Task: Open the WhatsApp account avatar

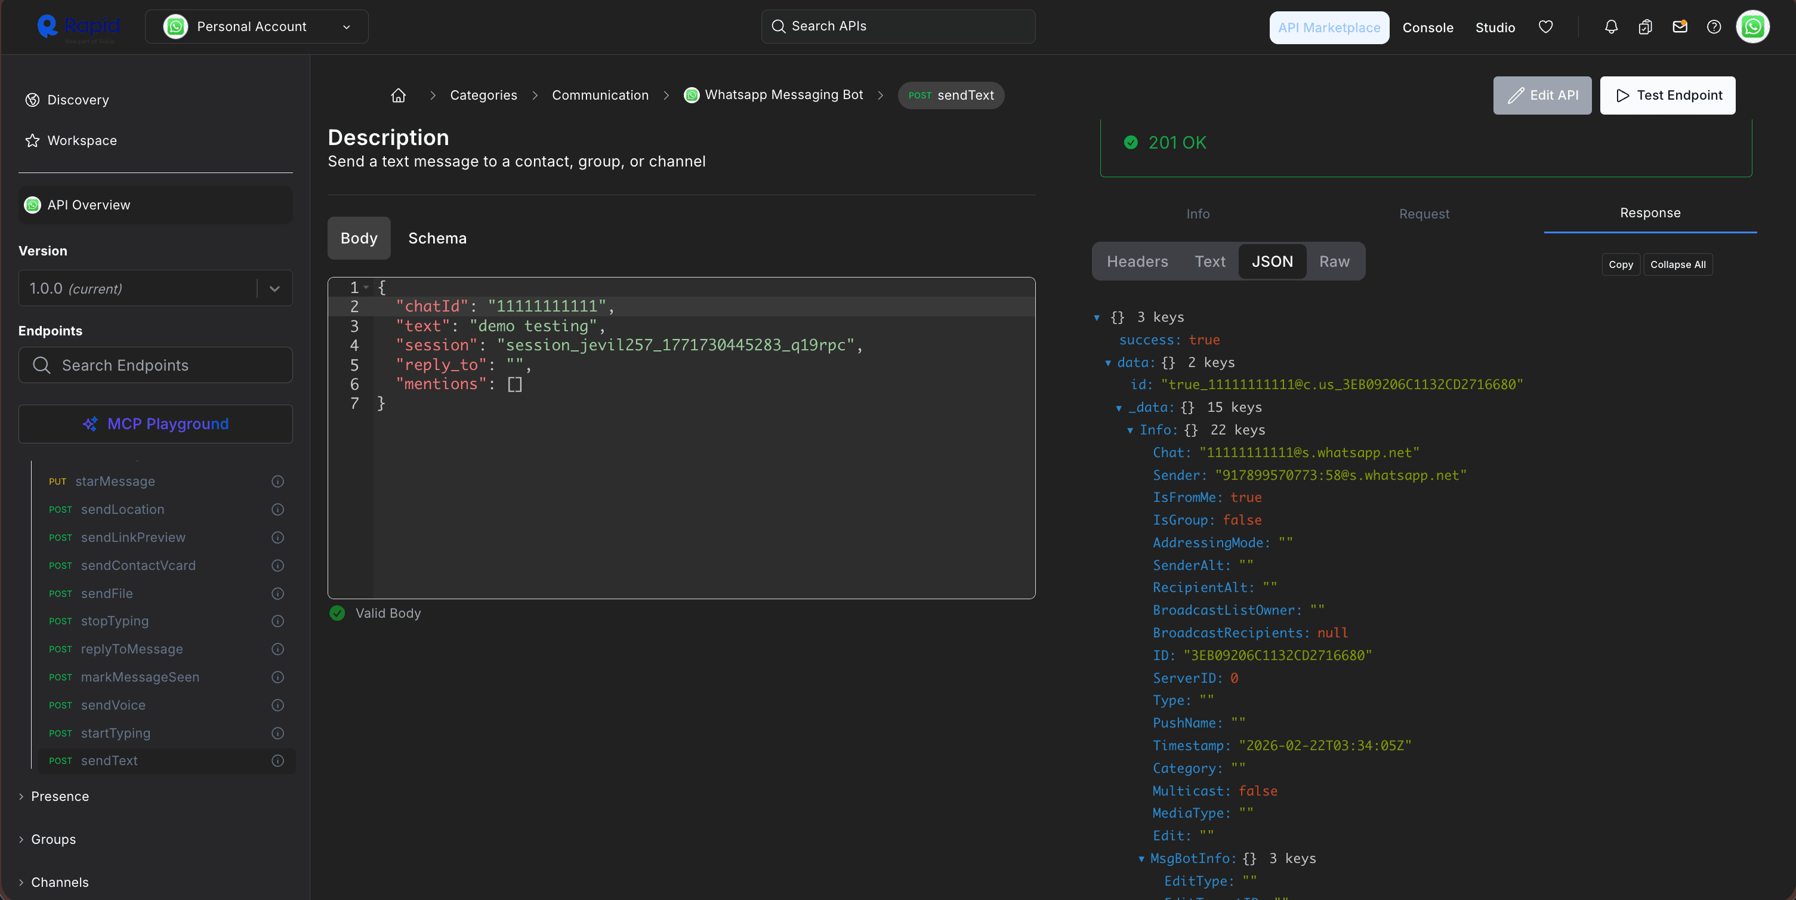Action: [1753, 26]
